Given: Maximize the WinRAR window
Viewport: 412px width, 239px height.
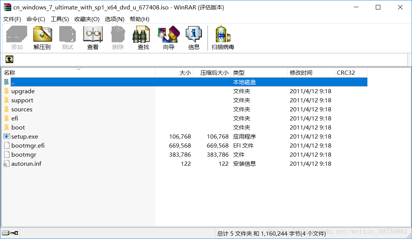Looking at the screenshot, I should (378, 7).
